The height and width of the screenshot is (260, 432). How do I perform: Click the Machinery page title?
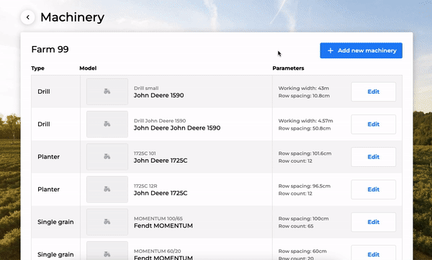click(72, 17)
